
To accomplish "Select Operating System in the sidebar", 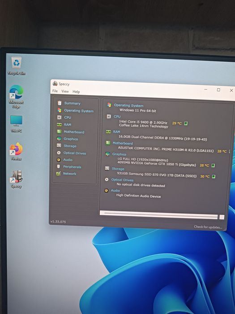I will pyautogui.click(x=79, y=110).
